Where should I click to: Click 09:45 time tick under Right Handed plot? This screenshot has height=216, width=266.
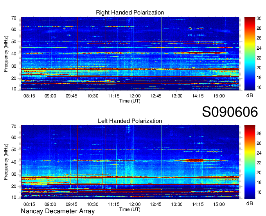[x=72, y=96]
